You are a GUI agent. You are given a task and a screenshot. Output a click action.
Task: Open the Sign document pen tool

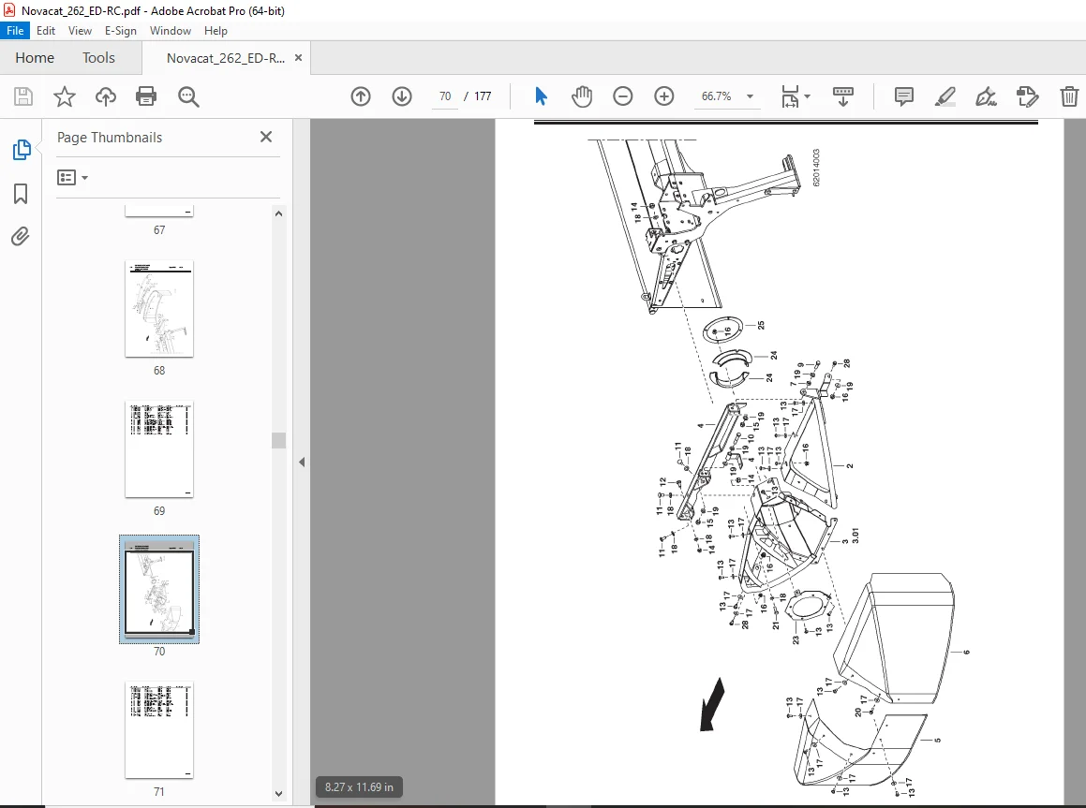click(x=987, y=96)
